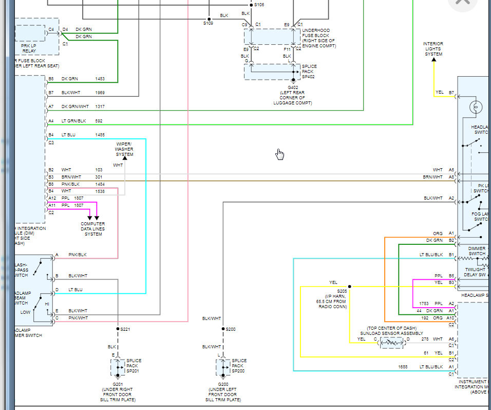Click the SPLICE PACK SP200 label
Viewport: 491px width, 410px height.
coord(239,366)
